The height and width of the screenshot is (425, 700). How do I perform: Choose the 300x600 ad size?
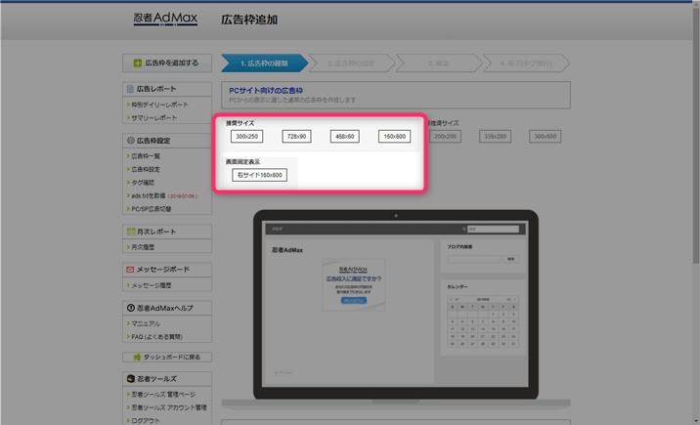[x=546, y=137]
